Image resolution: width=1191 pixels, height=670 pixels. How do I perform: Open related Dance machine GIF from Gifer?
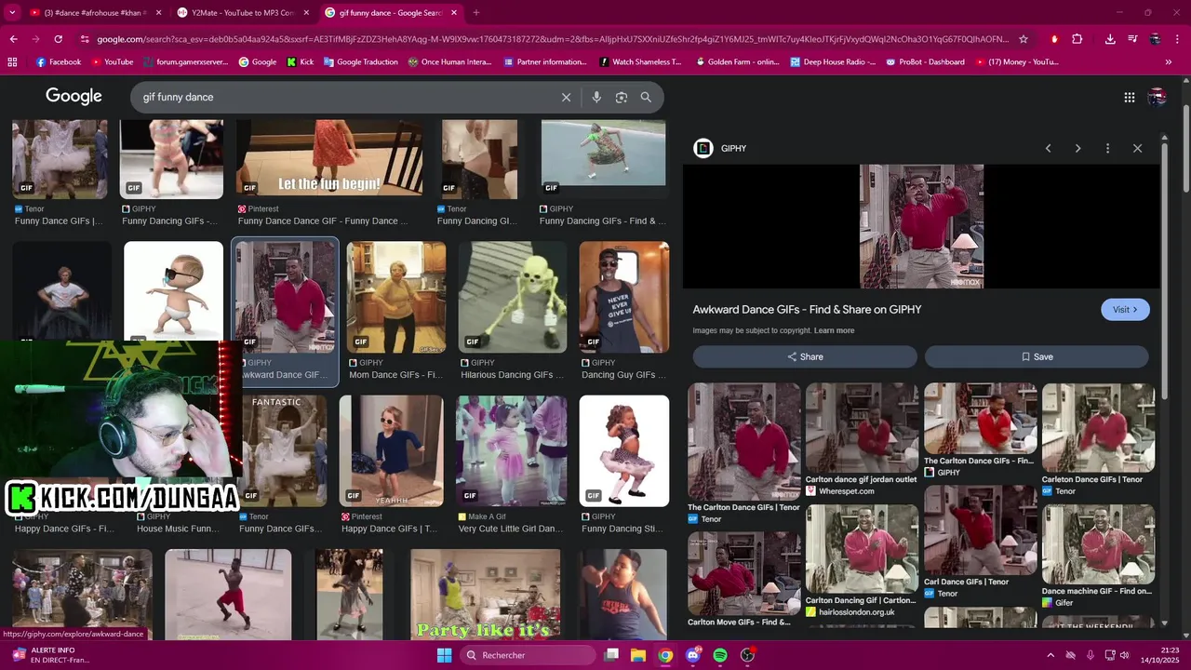point(1098,544)
